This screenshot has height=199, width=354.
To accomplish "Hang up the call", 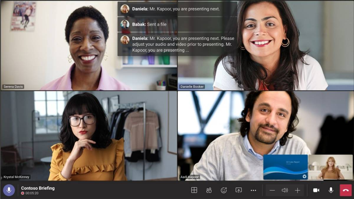I will [346, 190].
